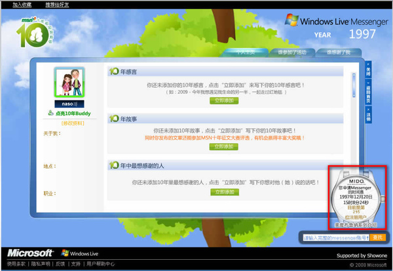The height and width of the screenshot is (271, 393).
Task: Open the 支持 footer link
Action: point(76,264)
